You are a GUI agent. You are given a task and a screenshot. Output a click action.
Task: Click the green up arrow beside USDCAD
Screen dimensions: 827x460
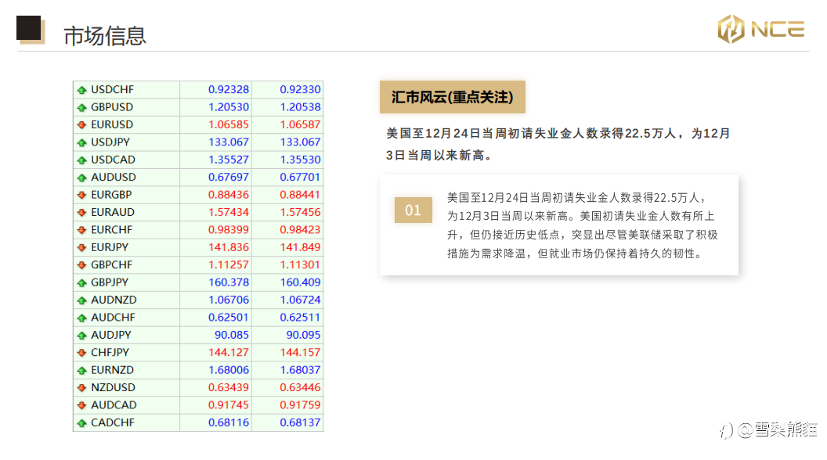[81, 160]
